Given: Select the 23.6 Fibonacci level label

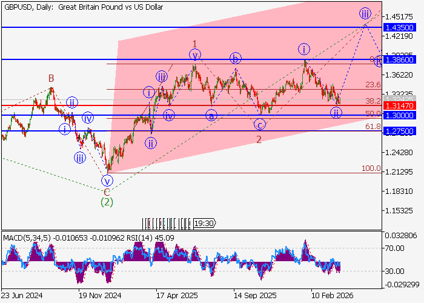Looking at the screenshot, I should click(373, 85).
